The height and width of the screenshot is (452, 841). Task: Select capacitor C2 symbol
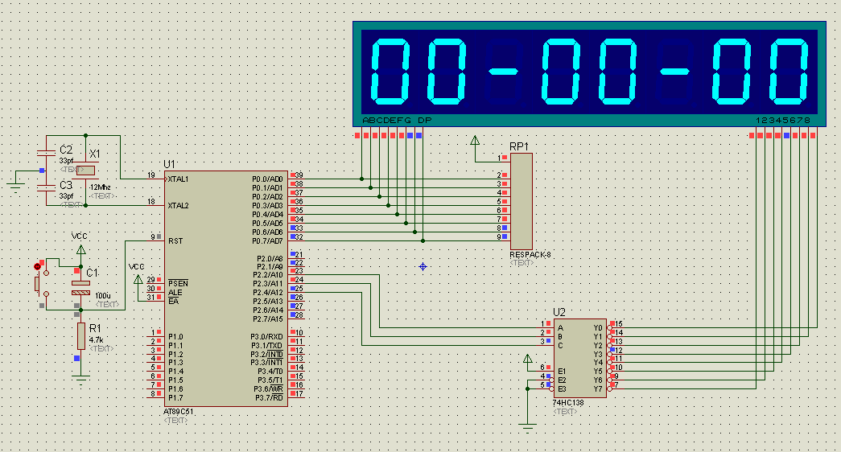pos(46,153)
